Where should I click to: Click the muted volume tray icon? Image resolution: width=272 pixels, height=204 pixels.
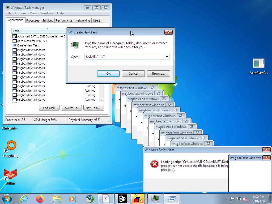coord(245,199)
